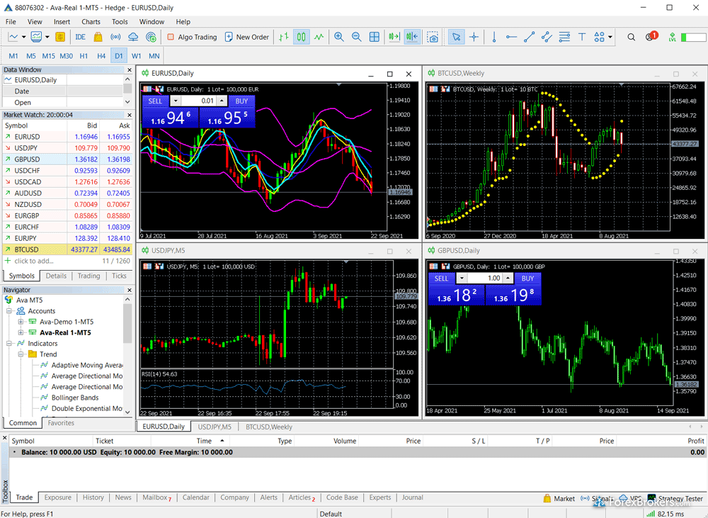Open Strategy Tester link in Toolbox bar

675,499
